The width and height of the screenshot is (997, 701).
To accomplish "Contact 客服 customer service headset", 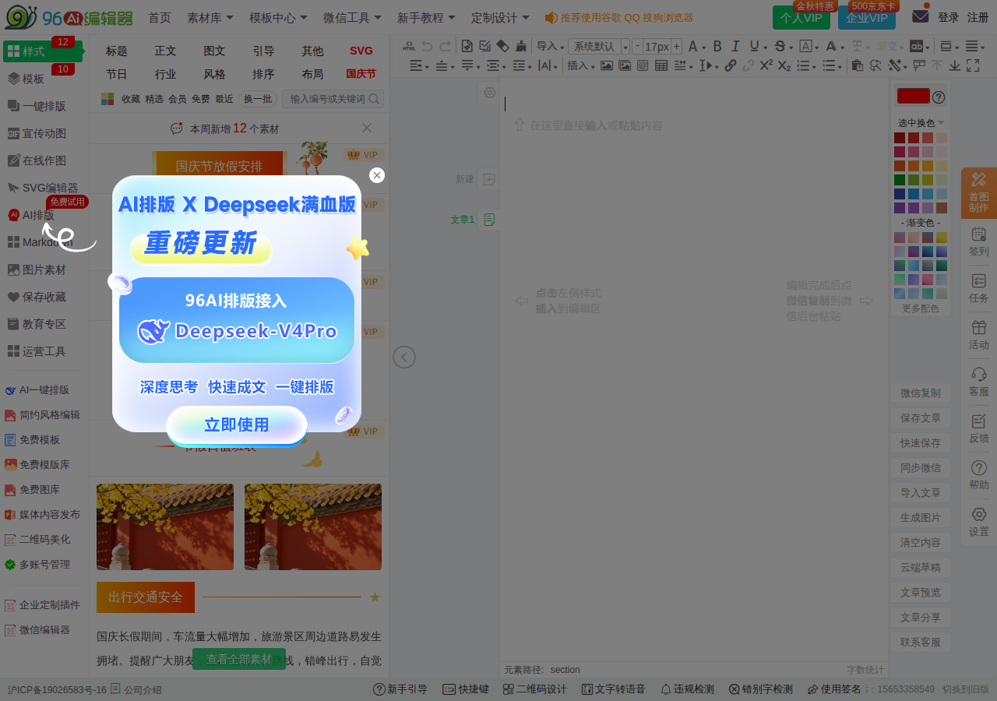I will tap(979, 382).
